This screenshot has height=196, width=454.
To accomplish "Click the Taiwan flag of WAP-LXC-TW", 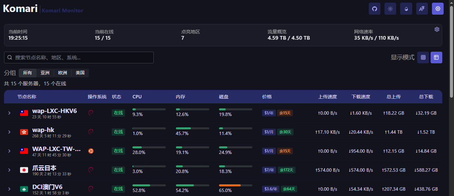I will pyautogui.click(x=24, y=151).
